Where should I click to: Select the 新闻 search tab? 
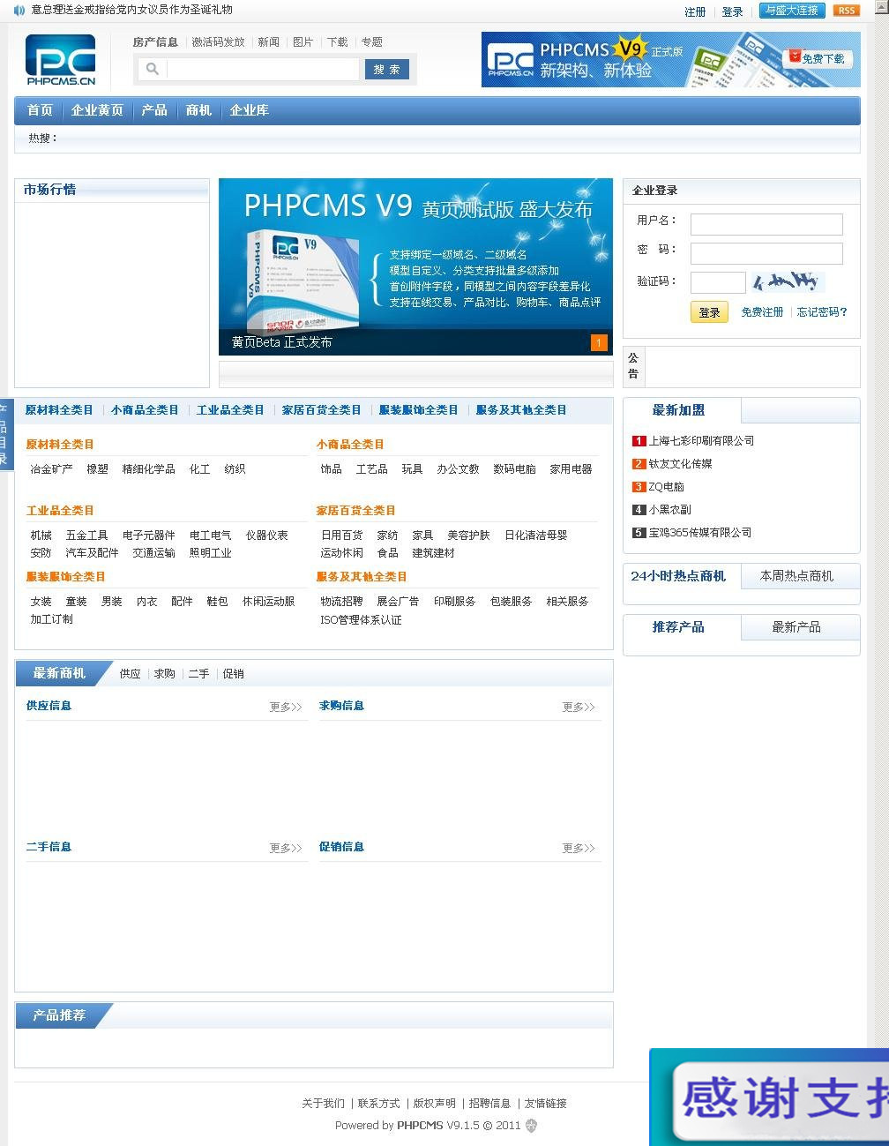(x=269, y=42)
